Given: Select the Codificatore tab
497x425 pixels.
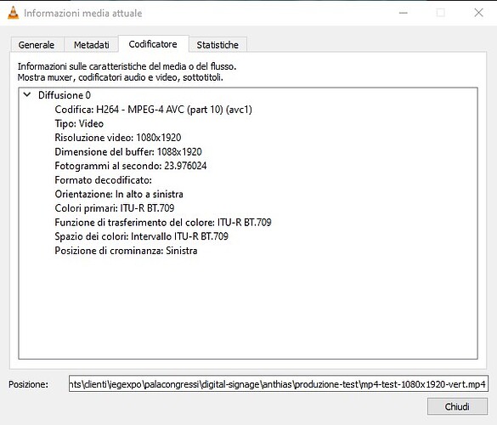Looking at the screenshot, I should (153, 43).
